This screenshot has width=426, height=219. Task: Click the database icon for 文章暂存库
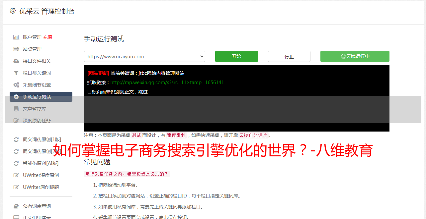tap(16, 109)
